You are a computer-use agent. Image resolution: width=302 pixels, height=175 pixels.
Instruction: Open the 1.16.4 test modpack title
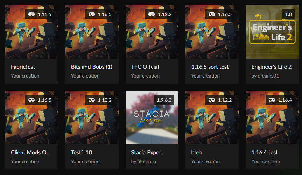pos(265,153)
